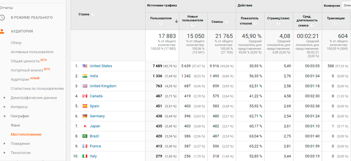Open Italy country link
351x161 pixels.
point(93,156)
